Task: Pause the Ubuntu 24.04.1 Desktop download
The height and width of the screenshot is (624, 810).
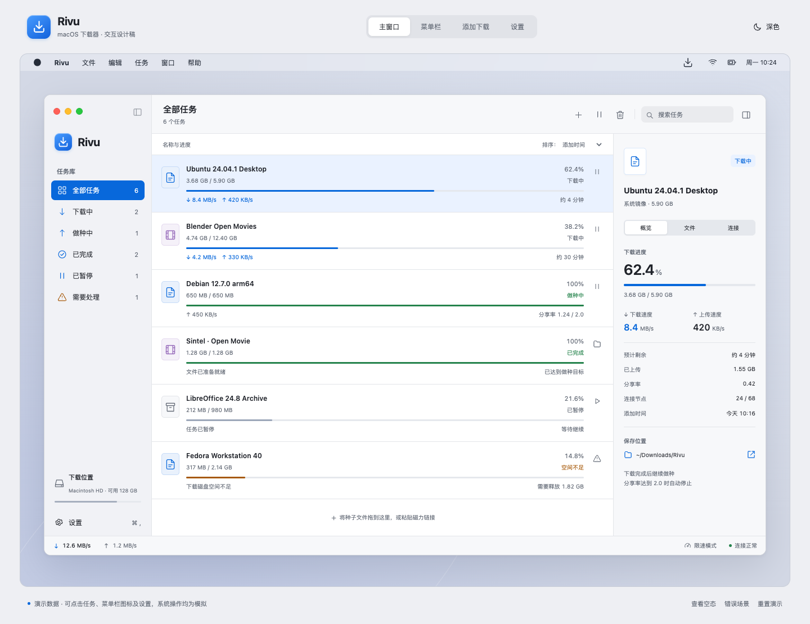Action: tap(597, 172)
